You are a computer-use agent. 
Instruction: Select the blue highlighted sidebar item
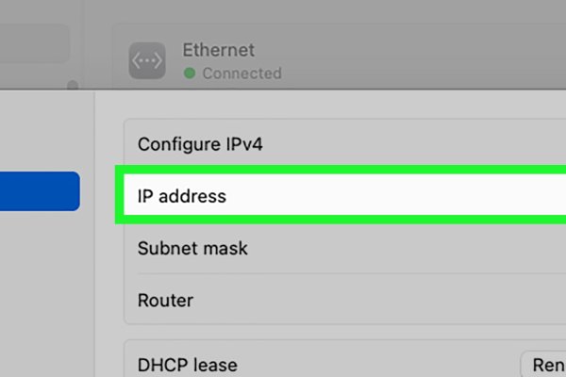(40, 190)
